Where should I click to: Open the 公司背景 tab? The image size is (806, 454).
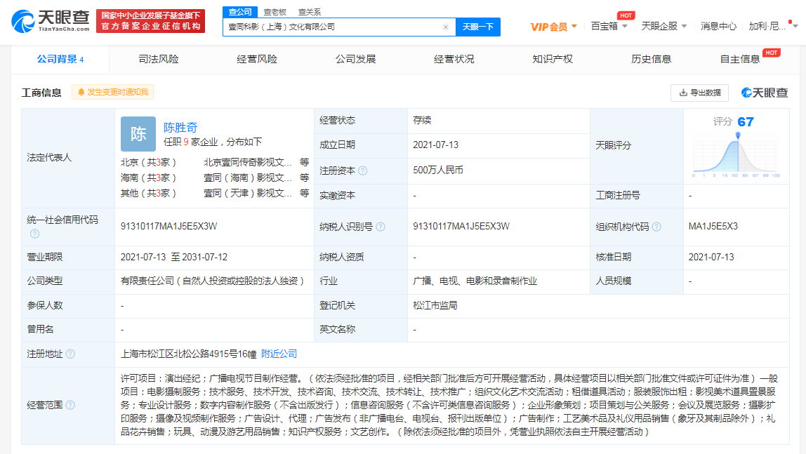[x=60, y=59]
